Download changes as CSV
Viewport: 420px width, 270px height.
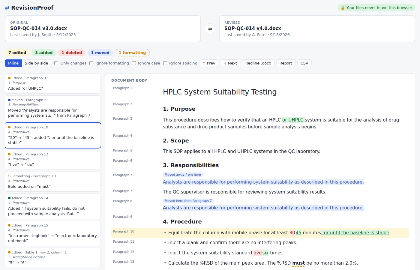(x=304, y=63)
